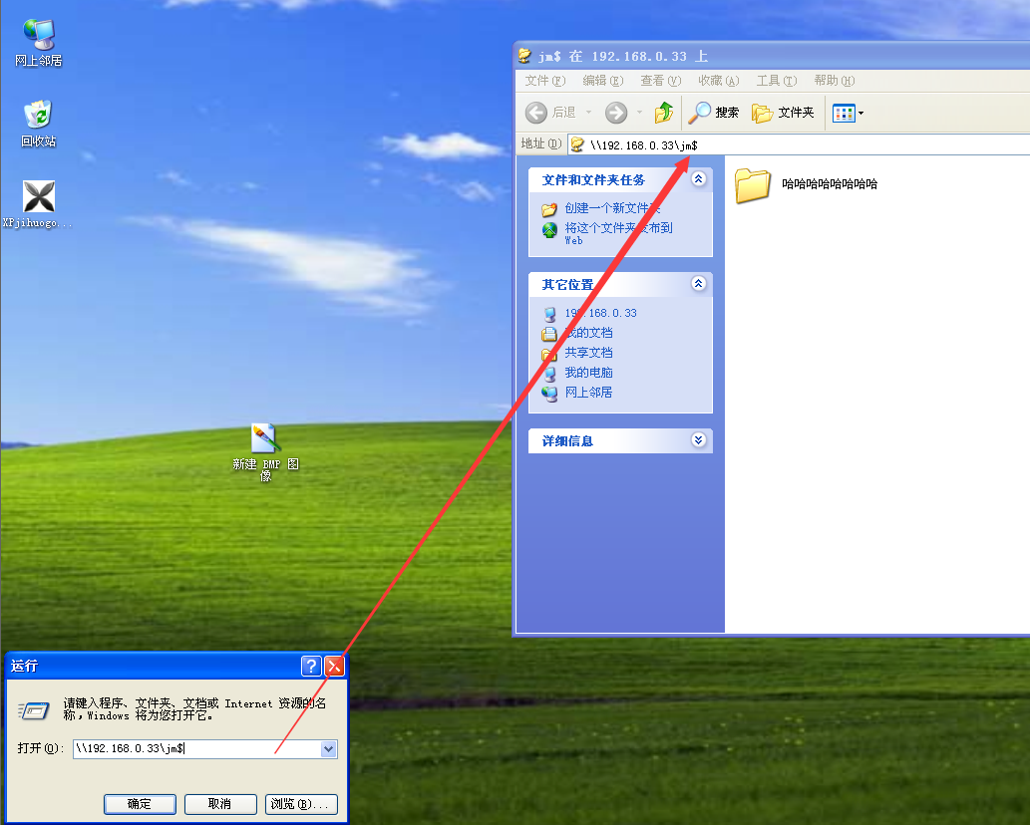Close the 运行 dialog

pyautogui.click(x=334, y=667)
